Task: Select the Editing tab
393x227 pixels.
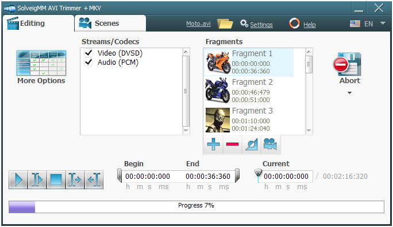Action: pos(38,24)
